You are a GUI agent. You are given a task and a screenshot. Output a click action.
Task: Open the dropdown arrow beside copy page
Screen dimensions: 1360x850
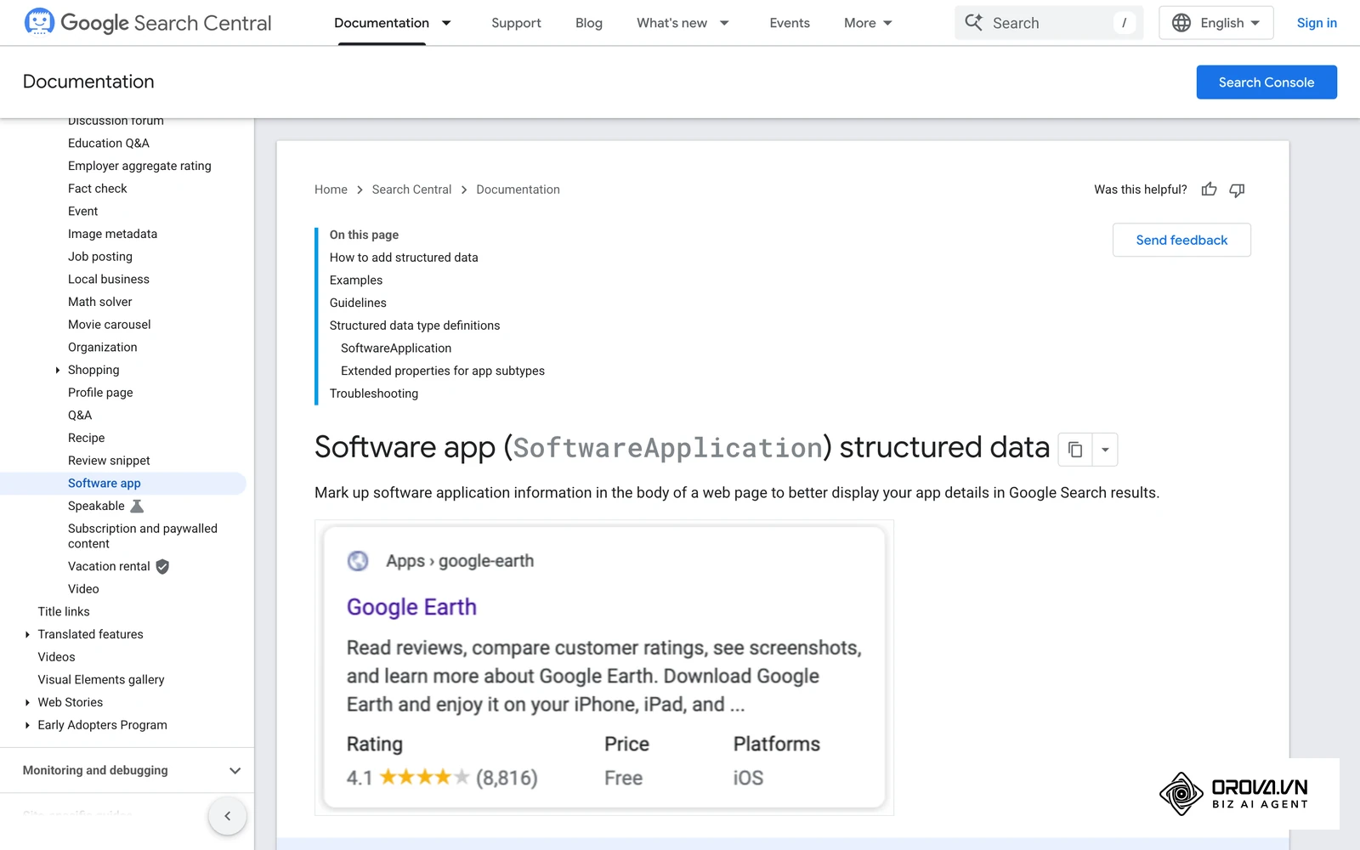tap(1105, 449)
